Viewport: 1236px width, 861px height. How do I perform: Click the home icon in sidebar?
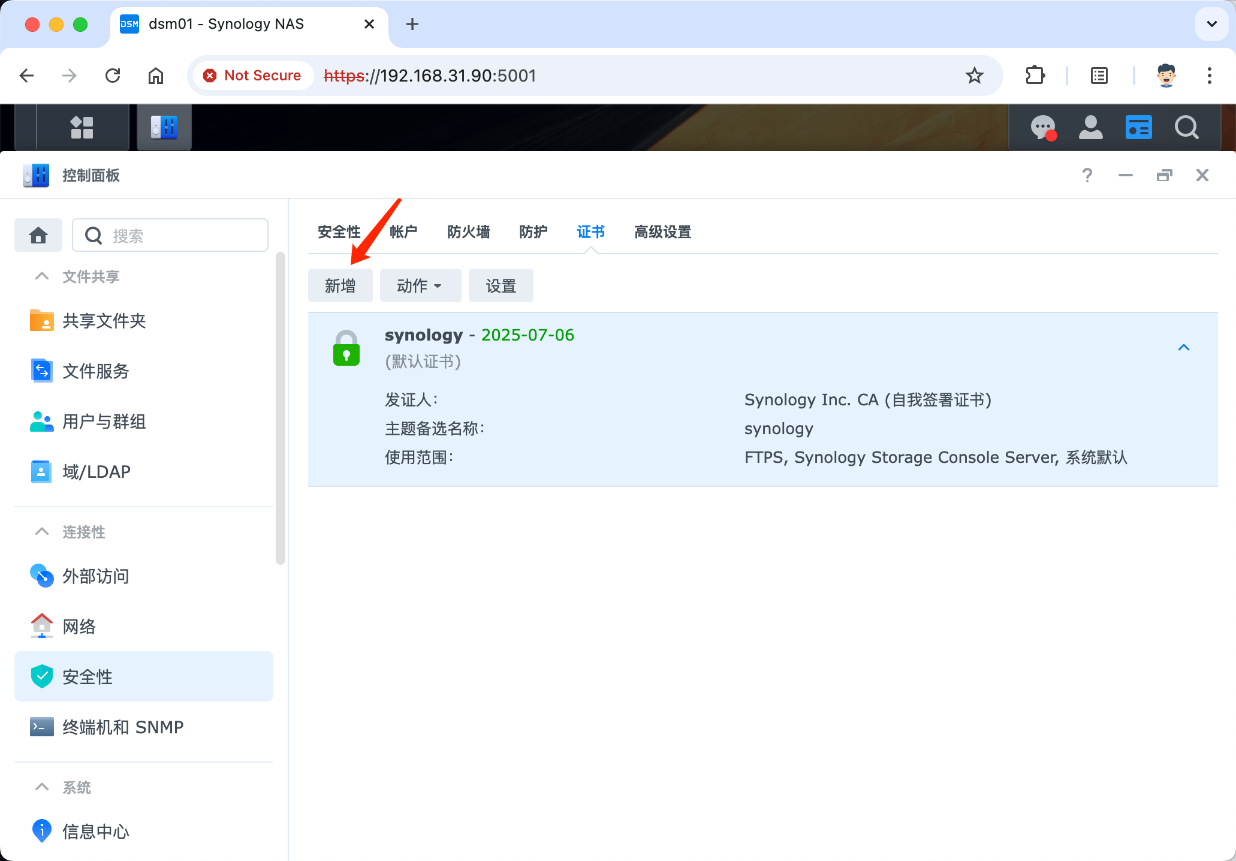click(x=38, y=235)
